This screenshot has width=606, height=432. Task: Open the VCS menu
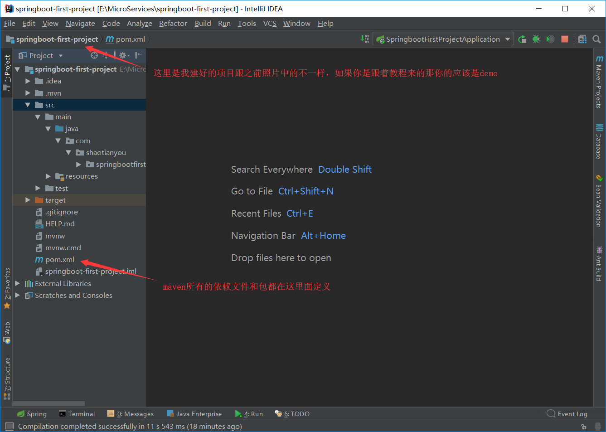[270, 24]
